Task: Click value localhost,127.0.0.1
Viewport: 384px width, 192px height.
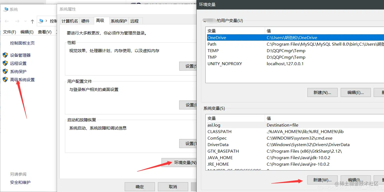Action: pos(285,64)
